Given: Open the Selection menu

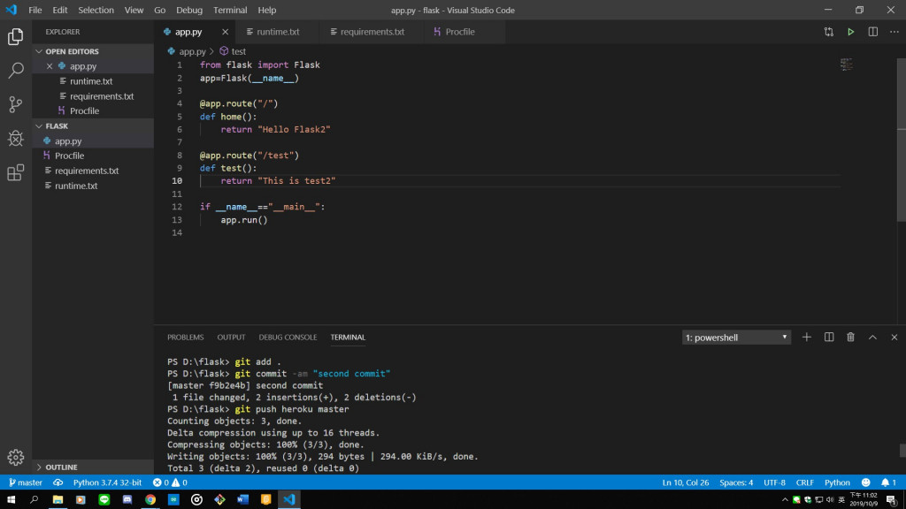Looking at the screenshot, I should coord(96,10).
